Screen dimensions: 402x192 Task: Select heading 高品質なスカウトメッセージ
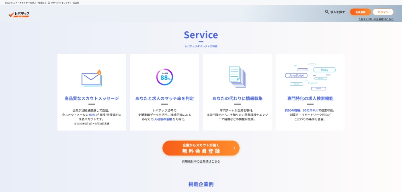tap(92, 98)
